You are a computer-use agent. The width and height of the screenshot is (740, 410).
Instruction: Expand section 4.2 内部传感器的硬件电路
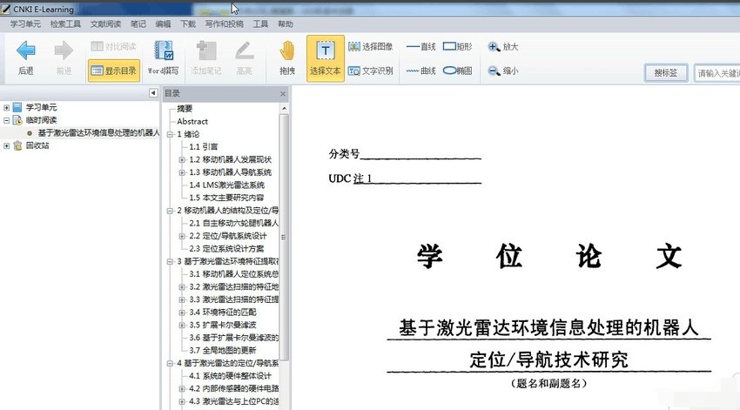(x=182, y=389)
